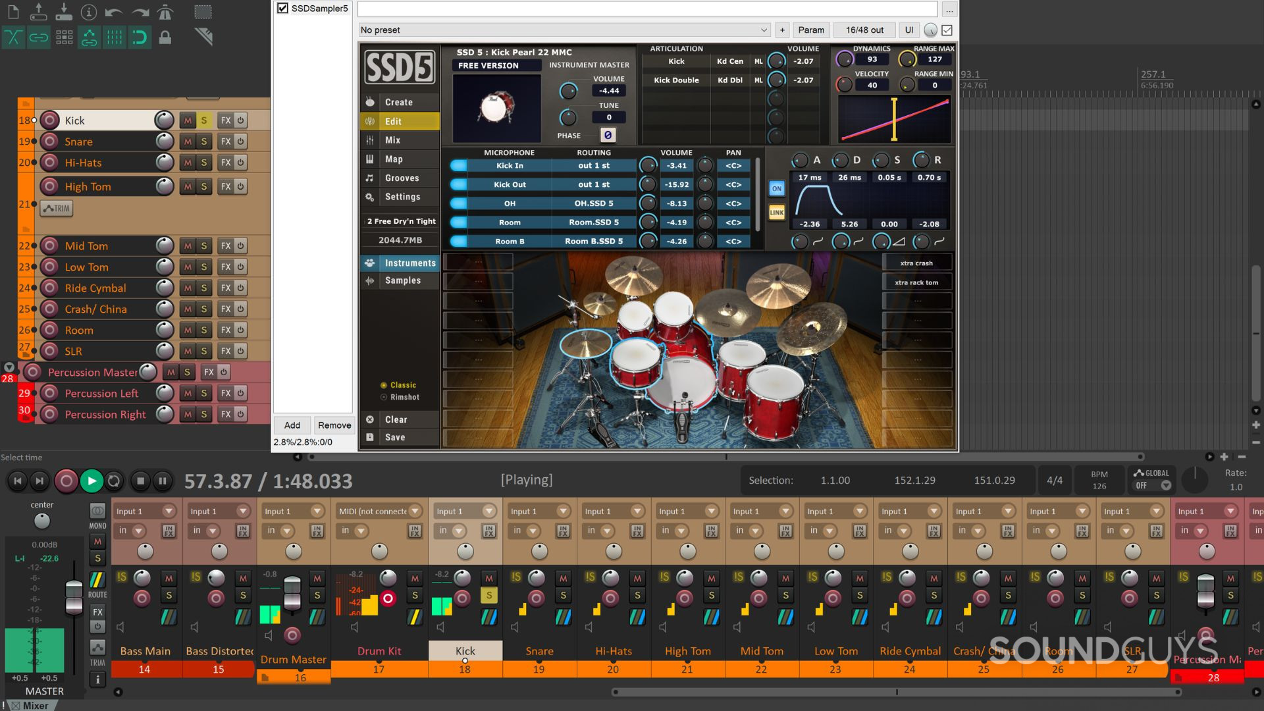The image size is (1264, 711).
Task: Select the Classic radio option
Action: click(x=384, y=385)
